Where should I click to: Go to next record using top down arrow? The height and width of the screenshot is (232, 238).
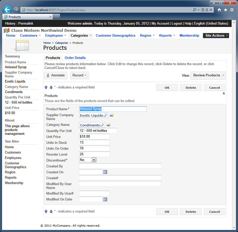point(51,88)
